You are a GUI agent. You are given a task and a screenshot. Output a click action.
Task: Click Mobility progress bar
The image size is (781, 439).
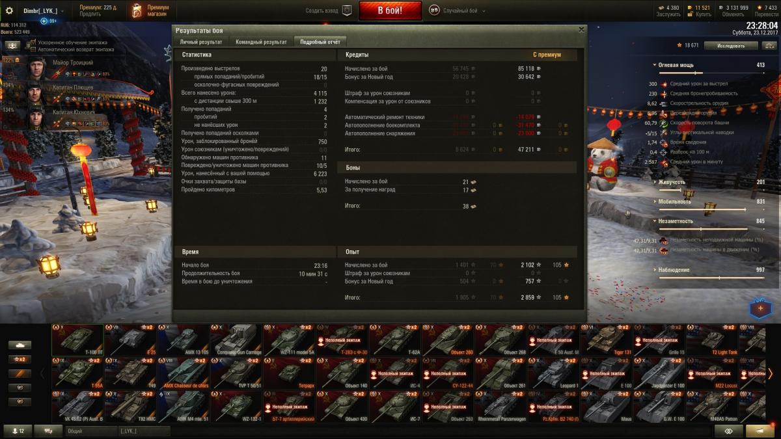[712, 209]
